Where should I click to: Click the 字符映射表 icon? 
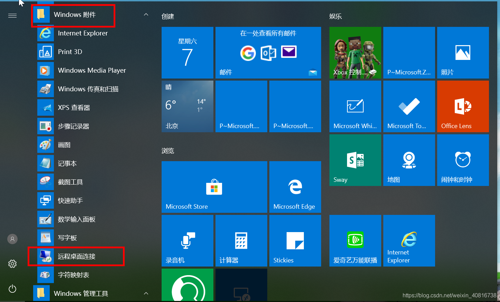[46, 275]
